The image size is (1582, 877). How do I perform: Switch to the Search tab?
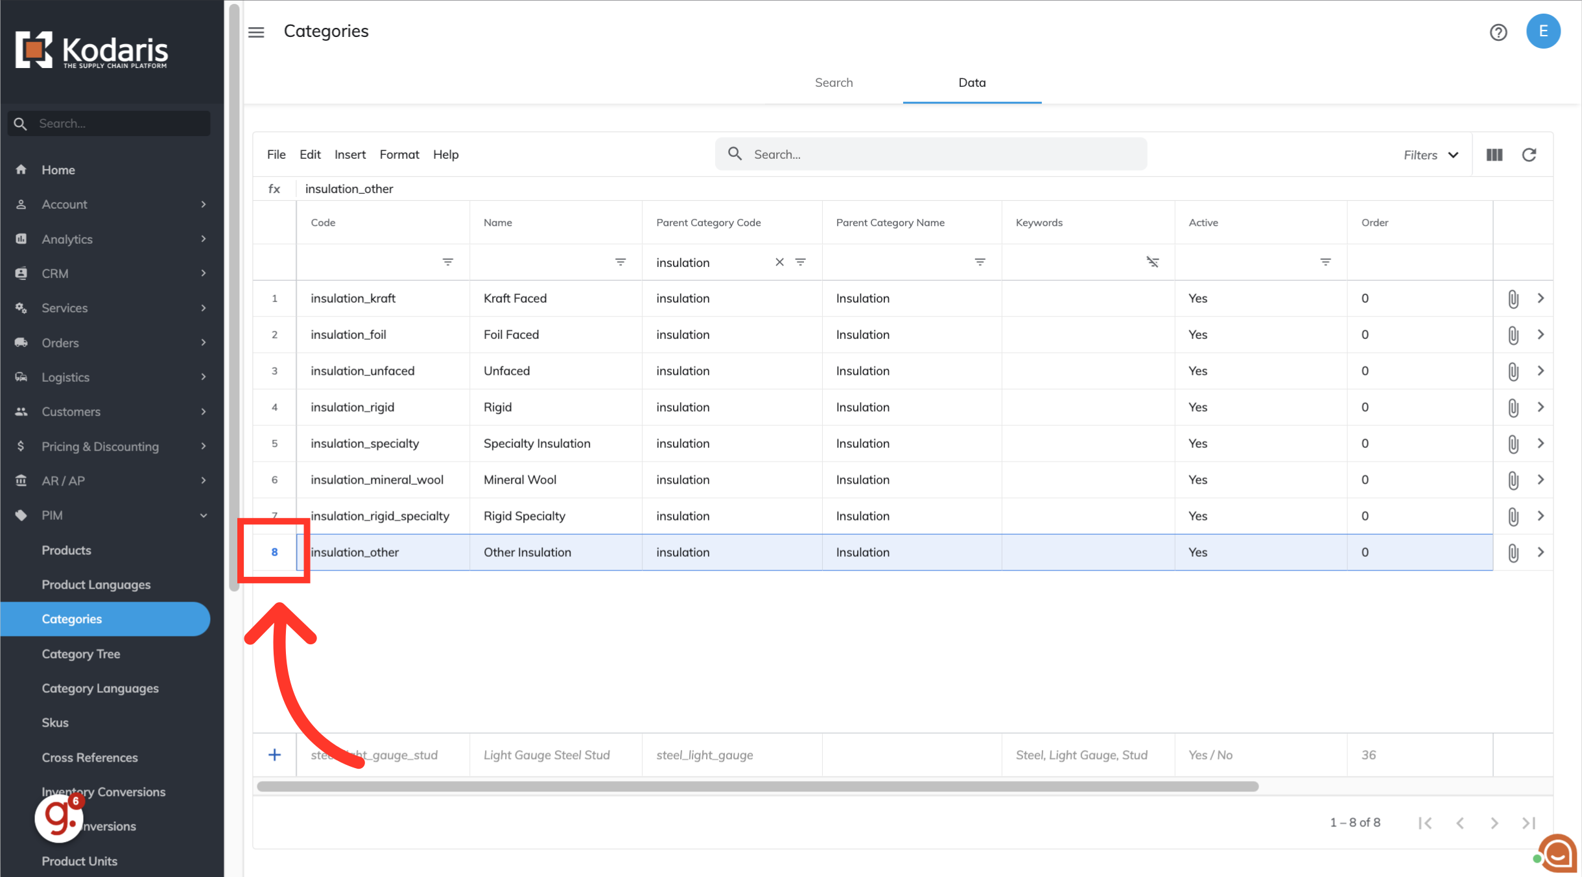pyautogui.click(x=833, y=82)
